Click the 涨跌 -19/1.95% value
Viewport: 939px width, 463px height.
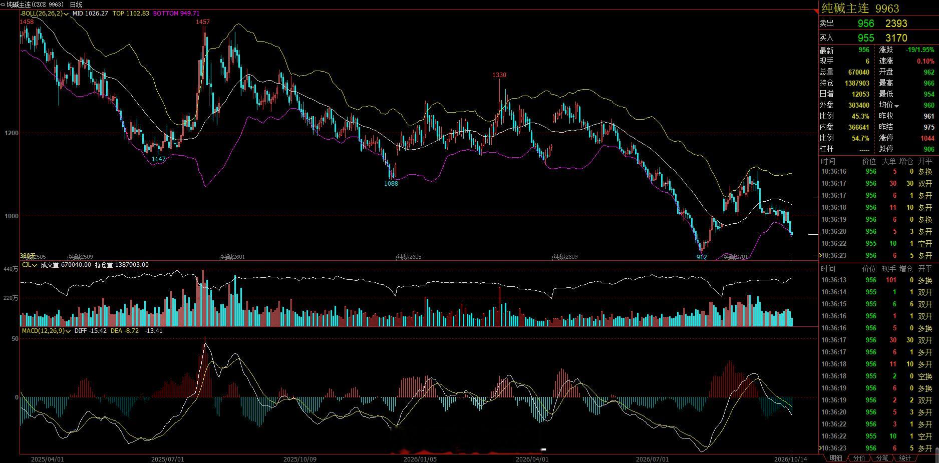(920, 50)
